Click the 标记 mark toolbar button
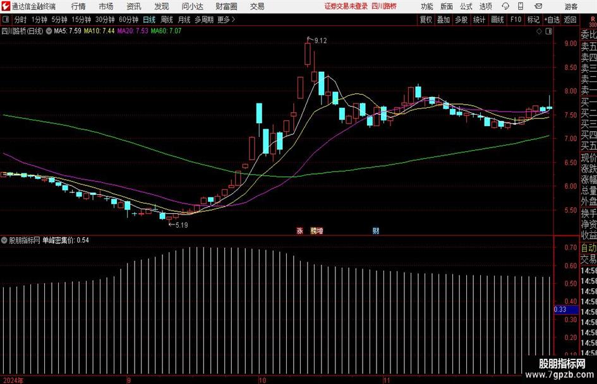The image size is (597, 384). coord(533,20)
